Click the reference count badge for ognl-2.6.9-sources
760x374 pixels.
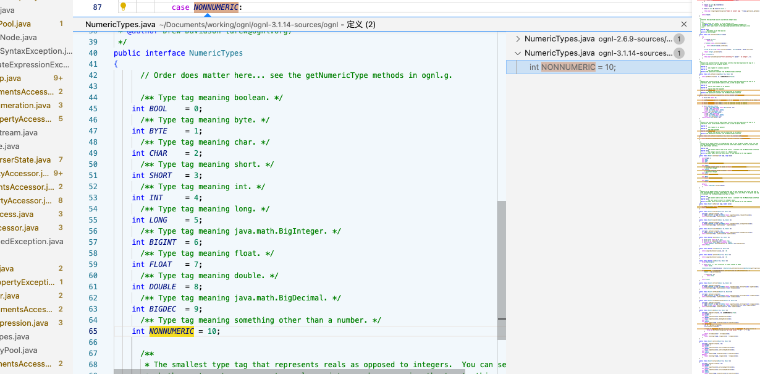678,39
